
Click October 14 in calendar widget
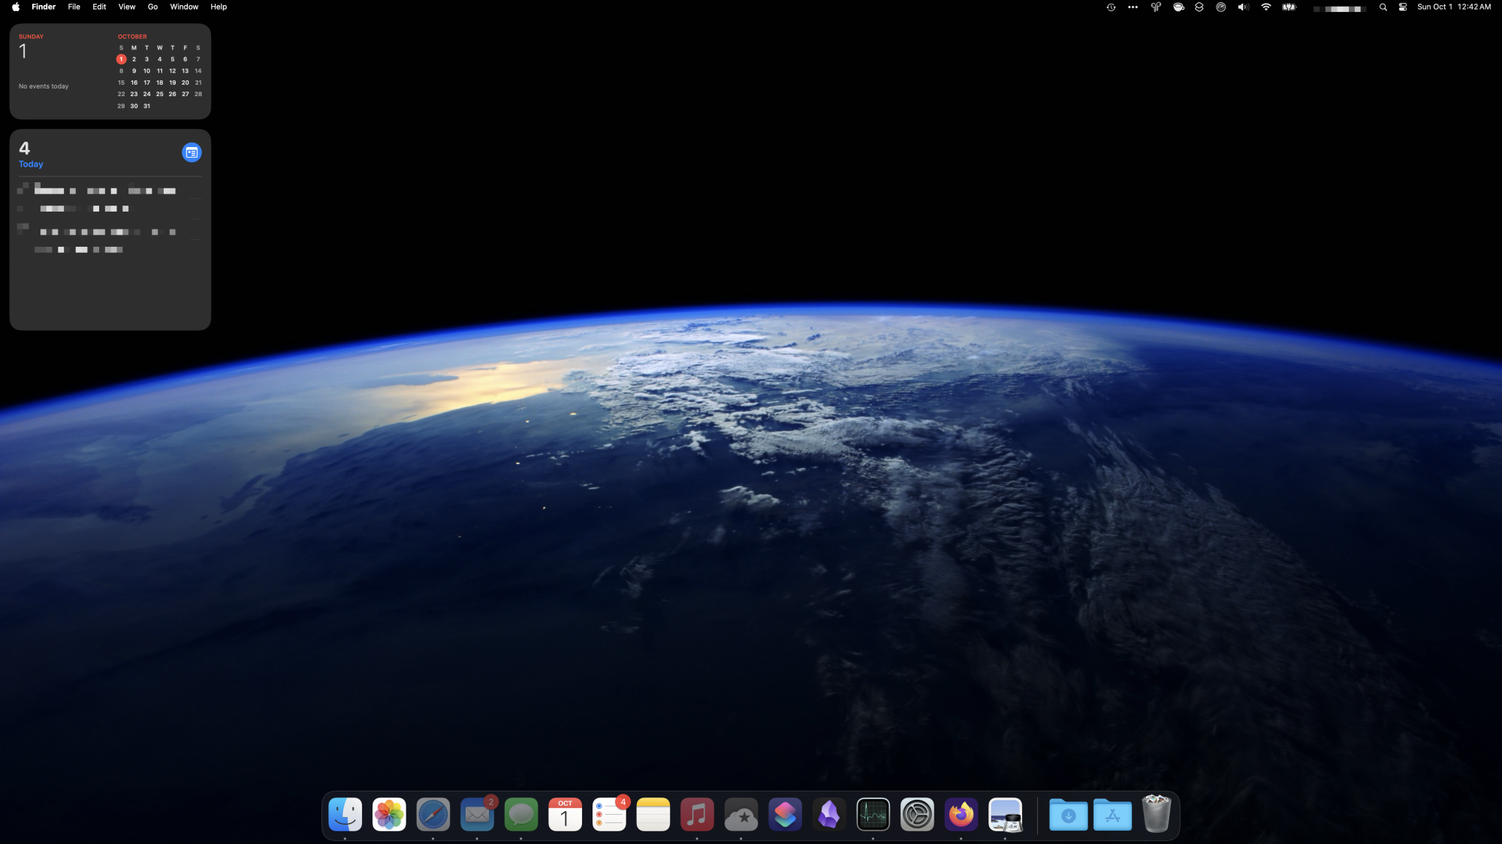click(x=198, y=71)
